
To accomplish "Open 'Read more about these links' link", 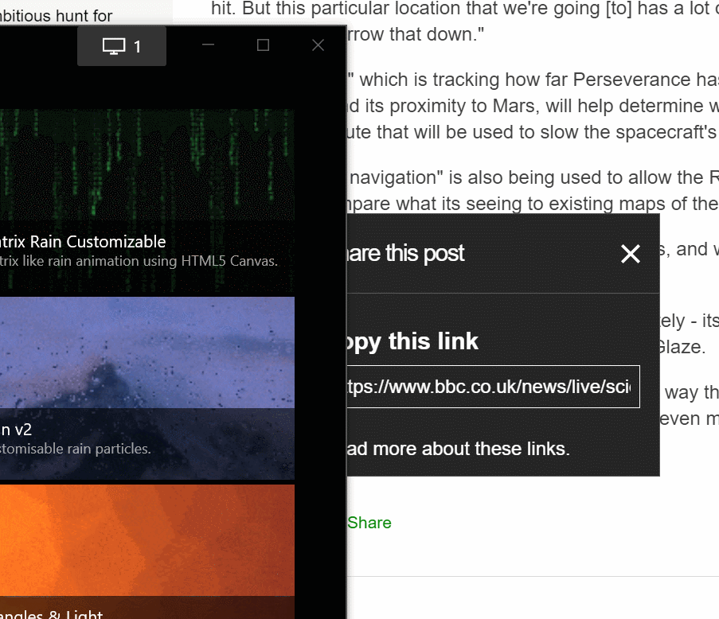I will coord(458,449).
